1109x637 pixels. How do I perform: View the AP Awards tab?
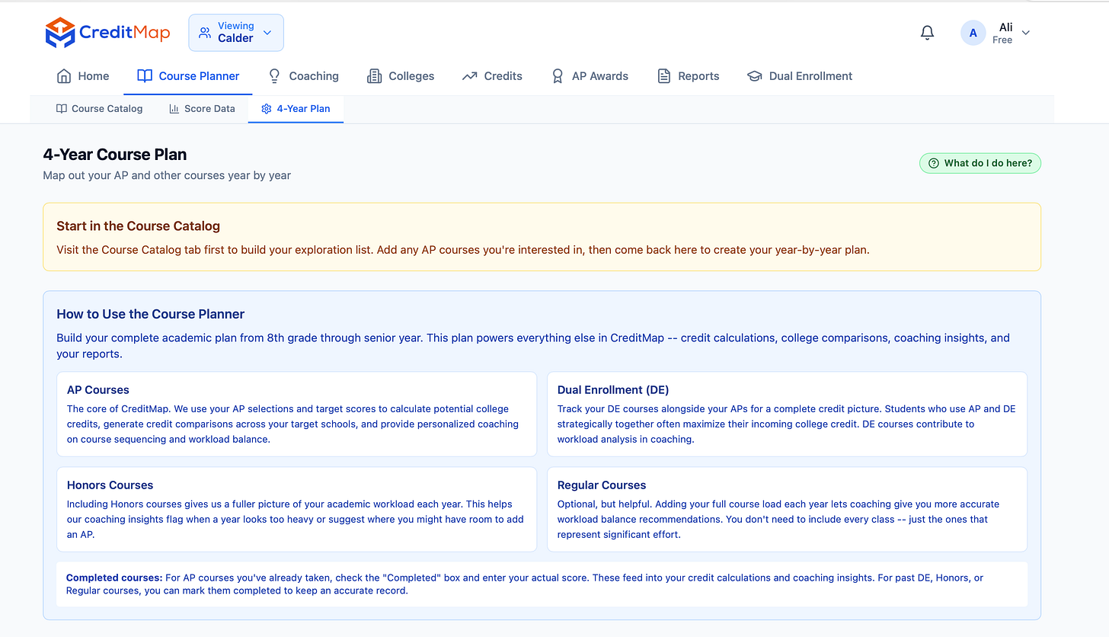[590, 76]
